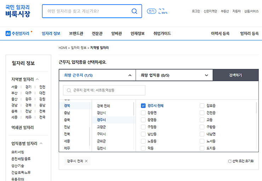Collapse the 희망 근무지 (1/5) dropdown
262x181 pixels.
pyautogui.click(x=97, y=75)
